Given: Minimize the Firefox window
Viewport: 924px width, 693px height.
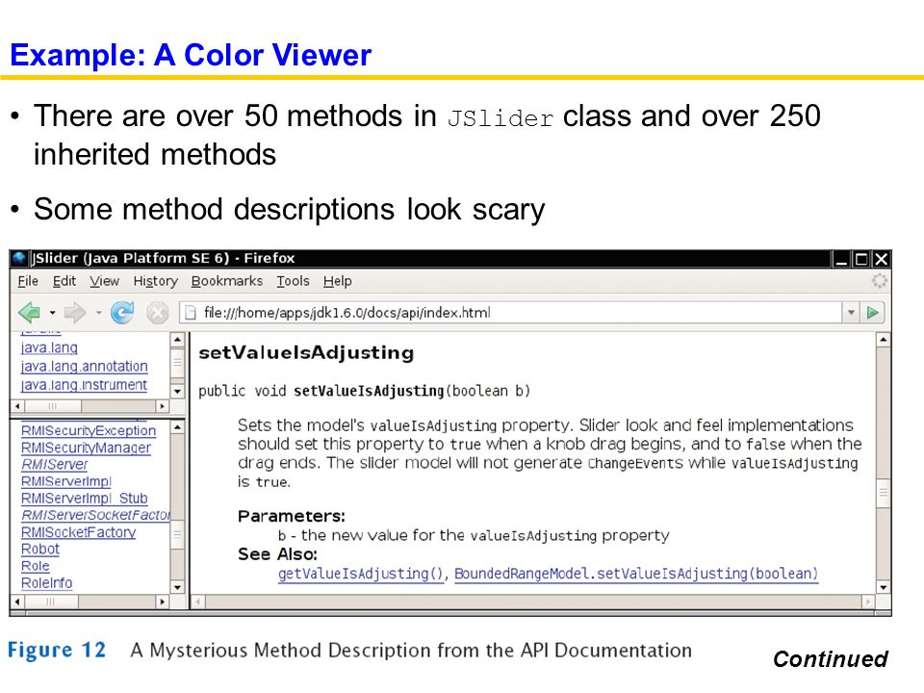Looking at the screenshot, I should tap(842, 259).
